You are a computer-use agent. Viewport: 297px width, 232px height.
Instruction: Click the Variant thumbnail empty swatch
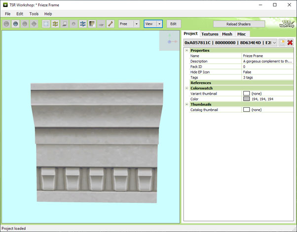pos(246,93)
